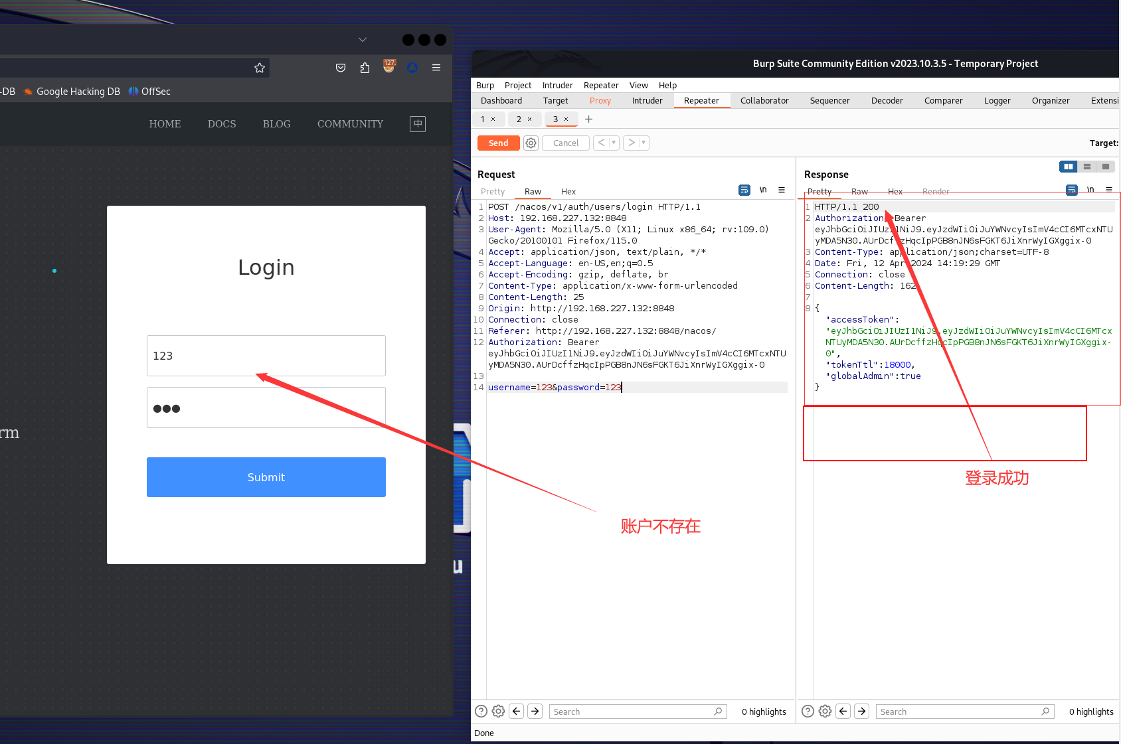Focus the username field containing 123
Viewport: 1121px width, 744px height.
coord(266,356)
